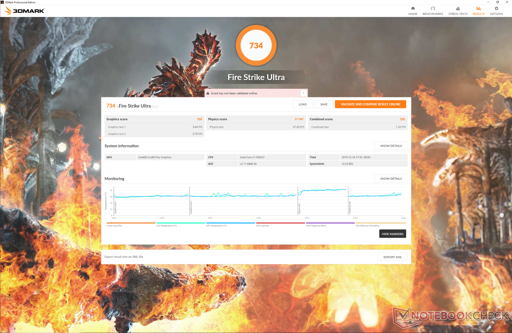Toggle the GPU Memory Clock legend entry

381,224
